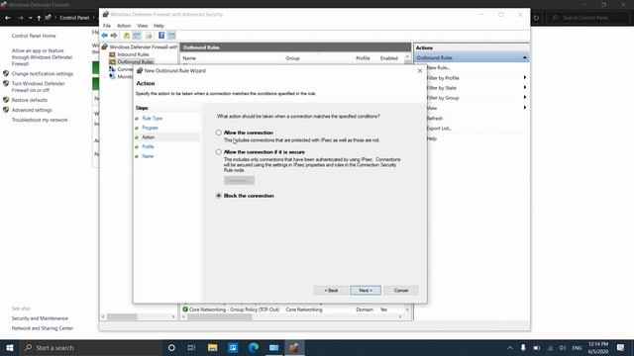Open Network and Sharing Center link
Image resolution: width=634 pixels, height=356 pixels.
tap(43, 328)
